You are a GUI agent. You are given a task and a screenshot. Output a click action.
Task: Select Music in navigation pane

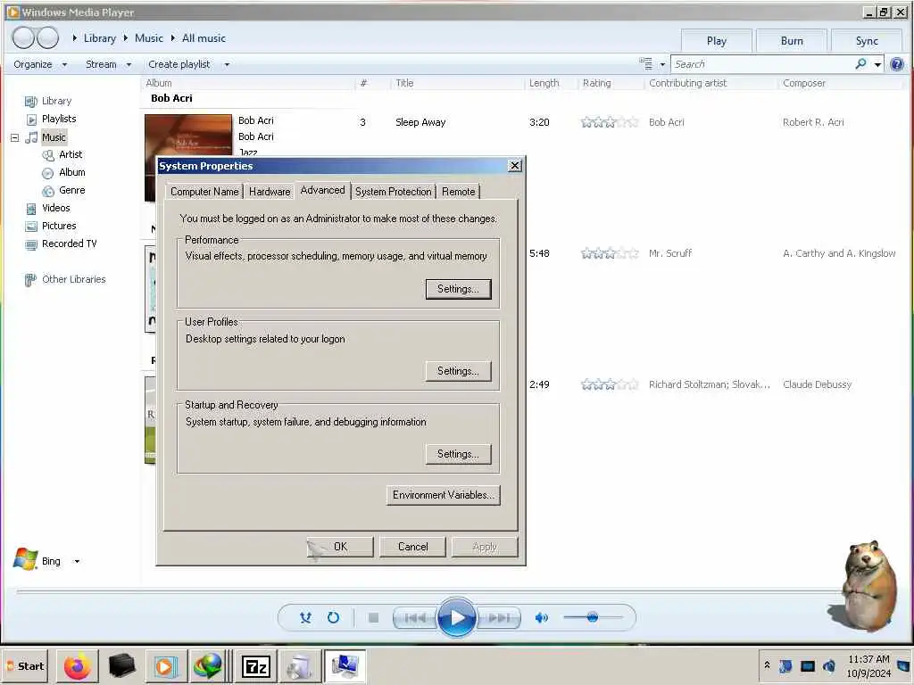click(x=54, y=137)
